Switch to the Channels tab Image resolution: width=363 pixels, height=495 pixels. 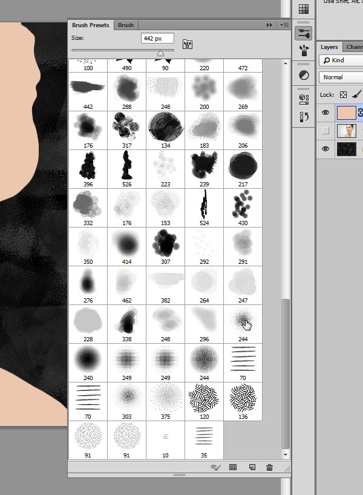[353, 47]
